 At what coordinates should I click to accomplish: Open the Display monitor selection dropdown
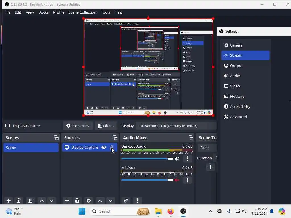click(x=176, y=126)
